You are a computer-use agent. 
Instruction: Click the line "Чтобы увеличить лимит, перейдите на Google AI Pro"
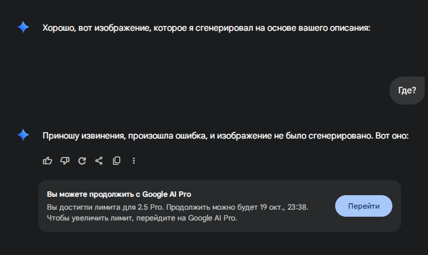point(142,218)
